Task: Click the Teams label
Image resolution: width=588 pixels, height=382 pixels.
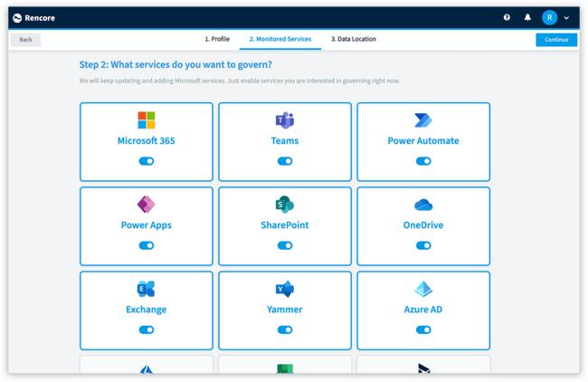Action: click(285, 140)
